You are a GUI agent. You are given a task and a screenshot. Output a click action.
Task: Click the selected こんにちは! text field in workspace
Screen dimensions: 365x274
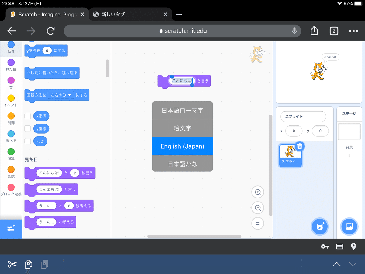pos(182,81)
